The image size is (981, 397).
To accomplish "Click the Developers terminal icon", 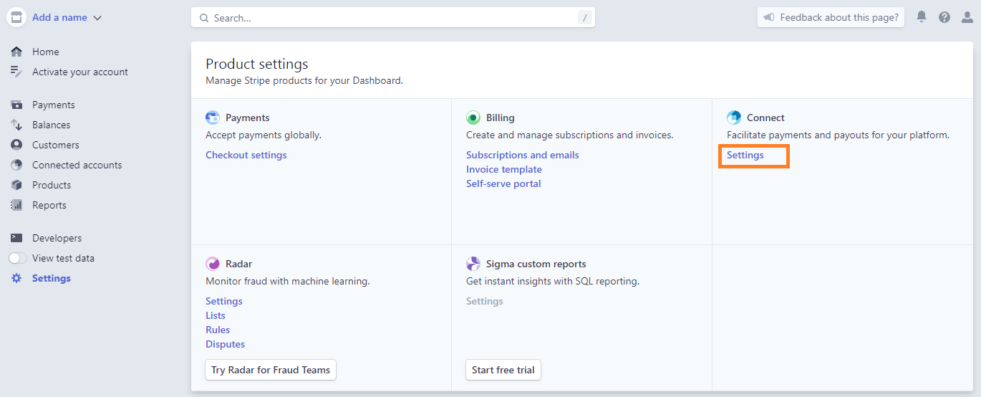I will tap(16, 238).
